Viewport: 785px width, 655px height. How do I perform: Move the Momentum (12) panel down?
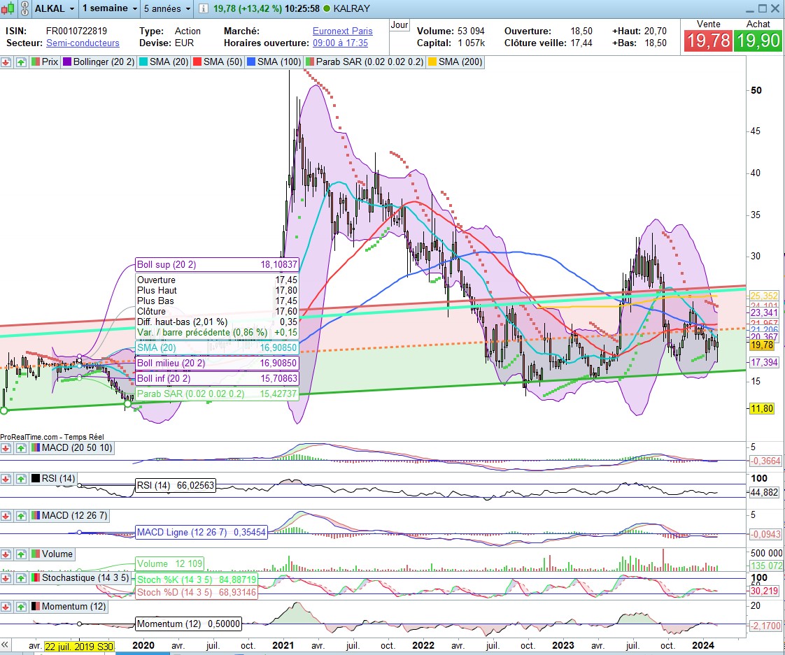(x=6, y=607)
